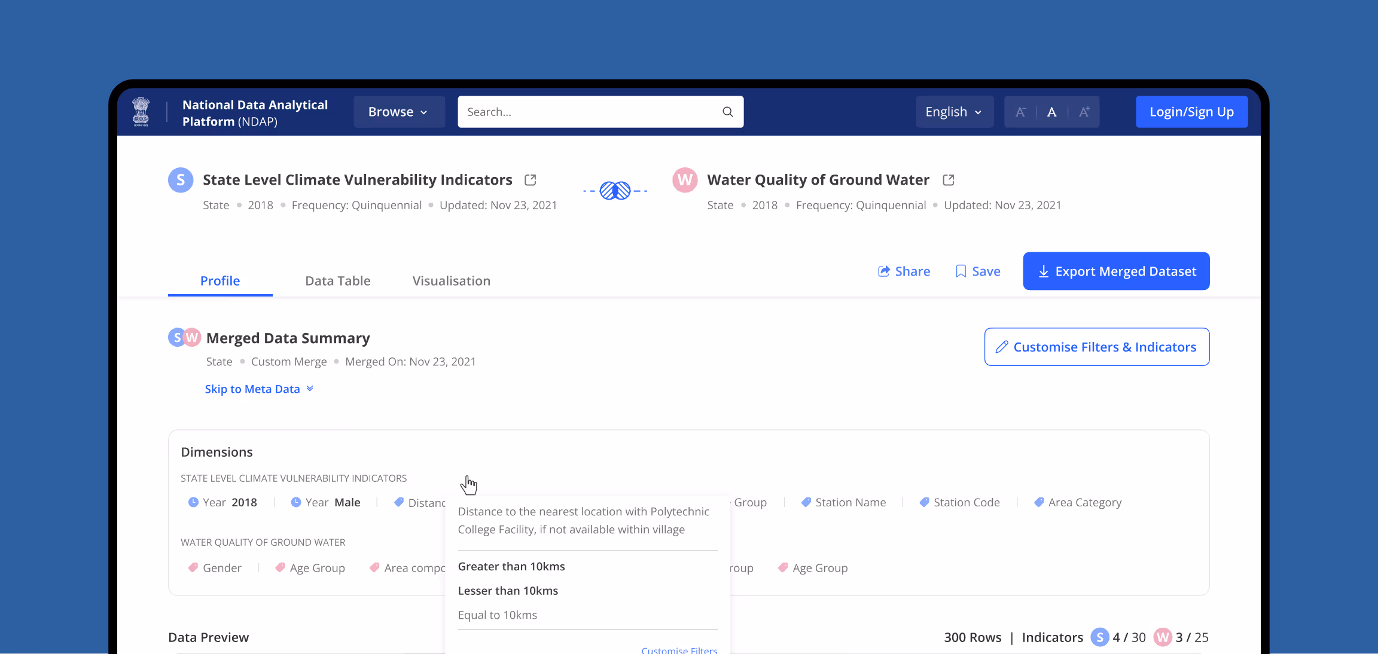Click the Share button
Image resolution: width=1378 pixels, height=654 pixels.
[x=904, y=271]
